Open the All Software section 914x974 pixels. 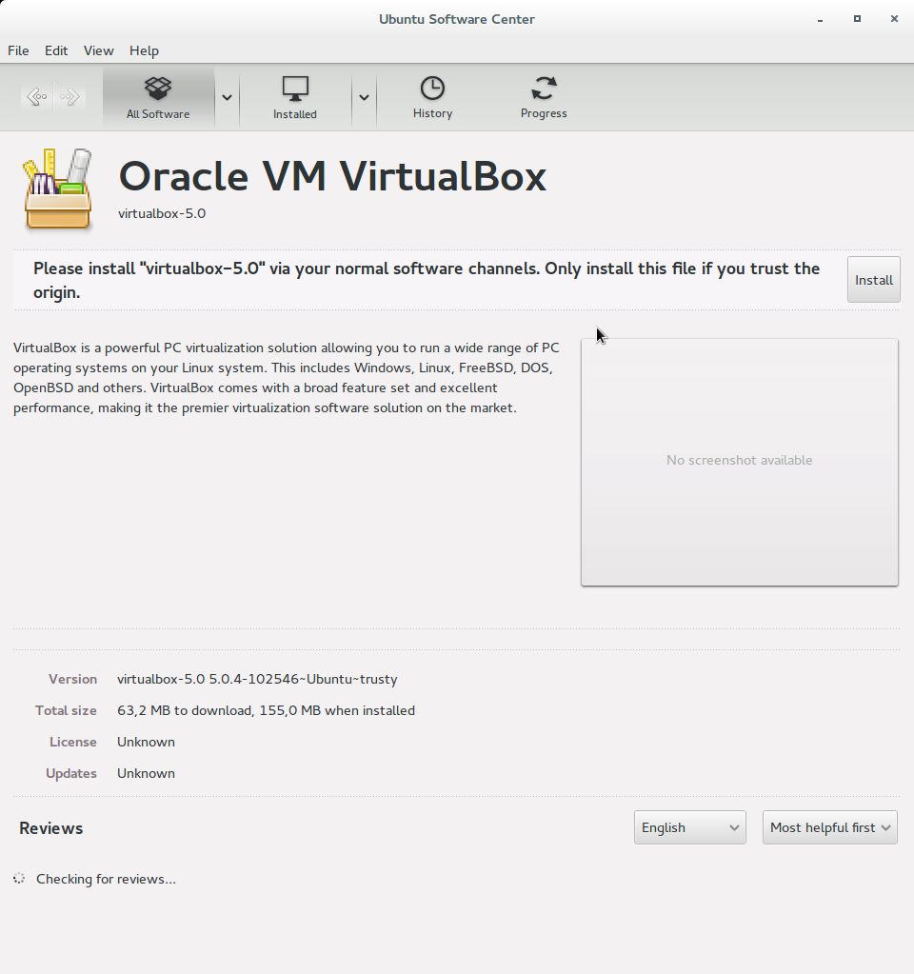(158, 97)
